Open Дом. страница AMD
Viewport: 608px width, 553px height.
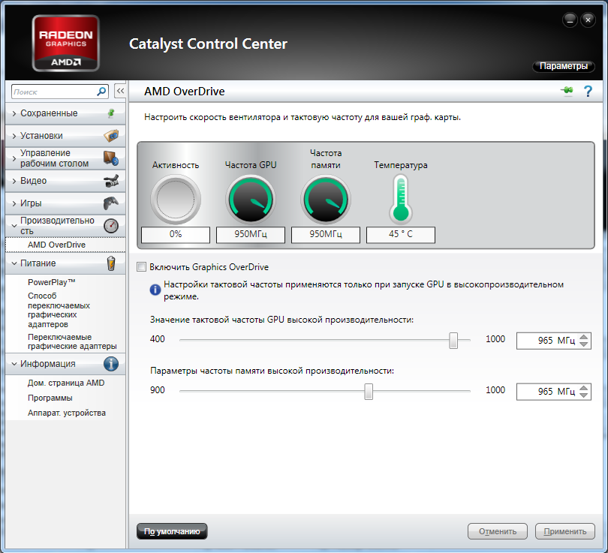click(x=66, y=383)
